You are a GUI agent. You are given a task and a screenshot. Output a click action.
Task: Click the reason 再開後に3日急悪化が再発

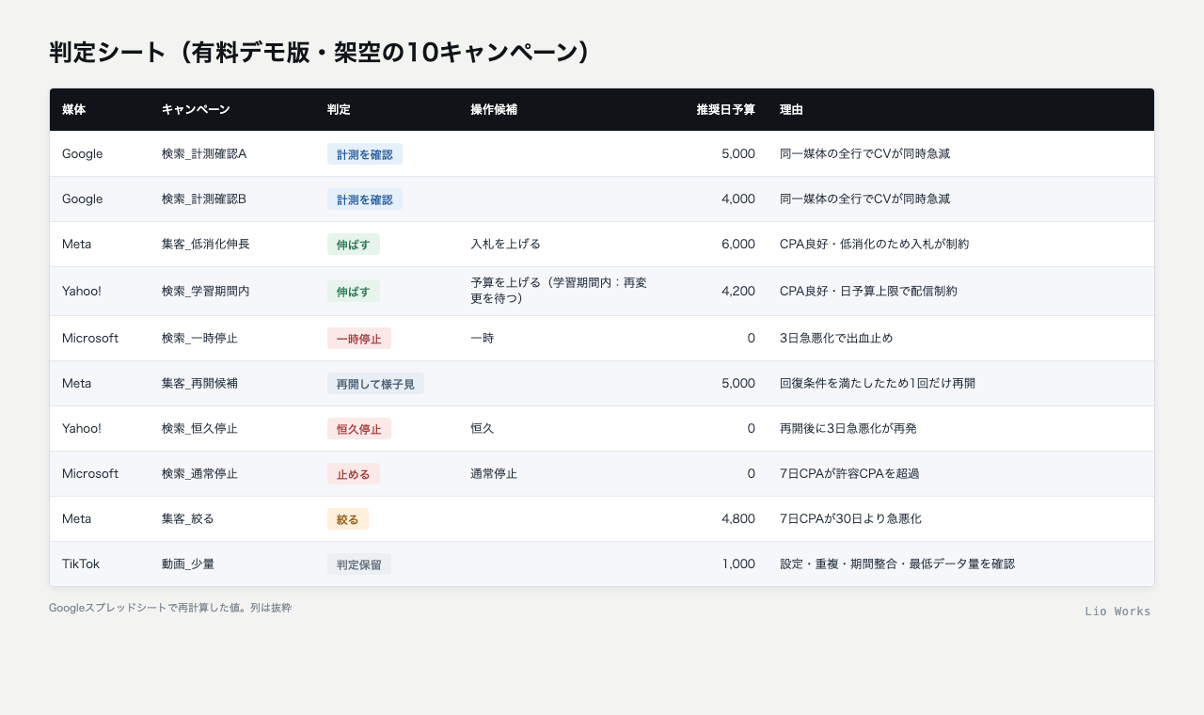coord(848,428)
